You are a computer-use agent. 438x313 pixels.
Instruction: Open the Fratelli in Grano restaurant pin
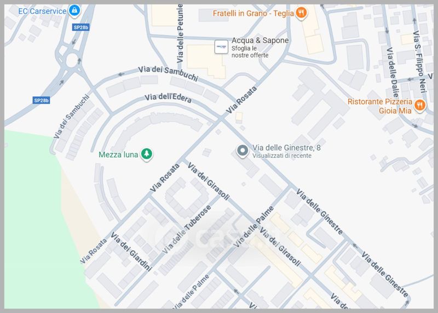[301, 13]
